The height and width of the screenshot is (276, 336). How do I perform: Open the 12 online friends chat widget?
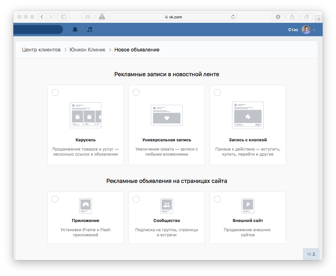pos(311,254)
